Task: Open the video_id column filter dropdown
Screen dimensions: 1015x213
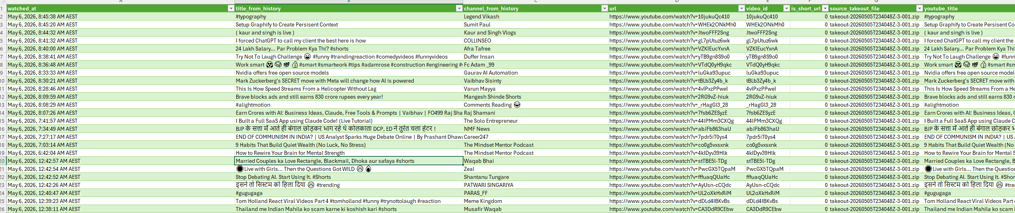Action: point(786,8)
